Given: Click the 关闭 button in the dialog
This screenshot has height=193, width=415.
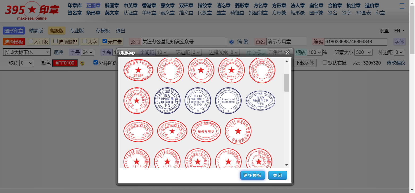Looking at the screenshot, I should click(277, 175).
